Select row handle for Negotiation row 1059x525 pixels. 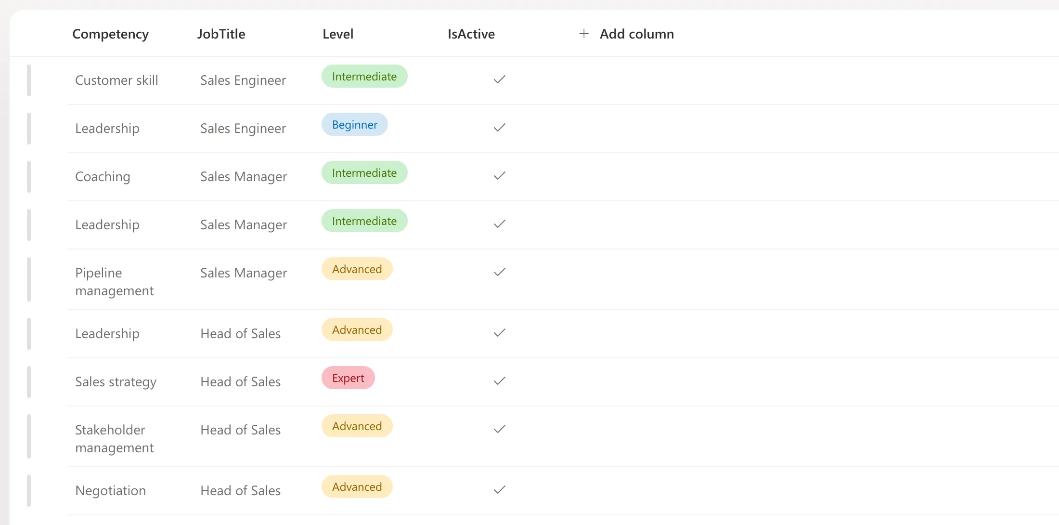pyautogui.click(x=29, y=491)
